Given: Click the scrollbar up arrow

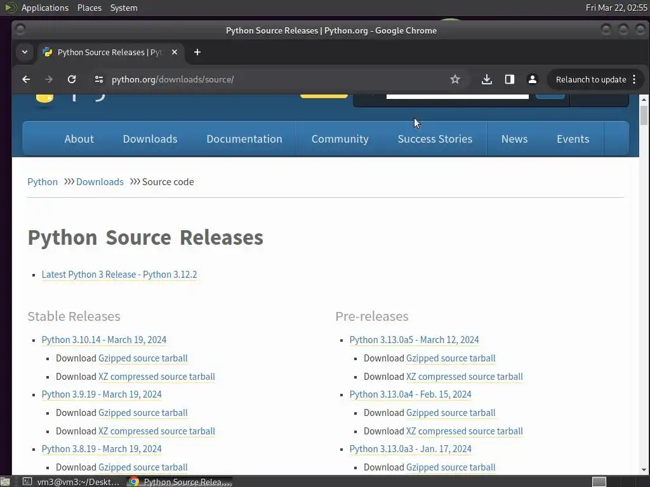Looking at the screenshot, I should click(x=644, y=100).
